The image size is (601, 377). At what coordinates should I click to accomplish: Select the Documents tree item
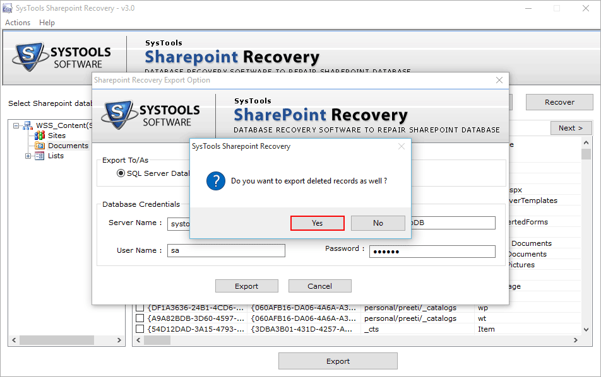68,146
